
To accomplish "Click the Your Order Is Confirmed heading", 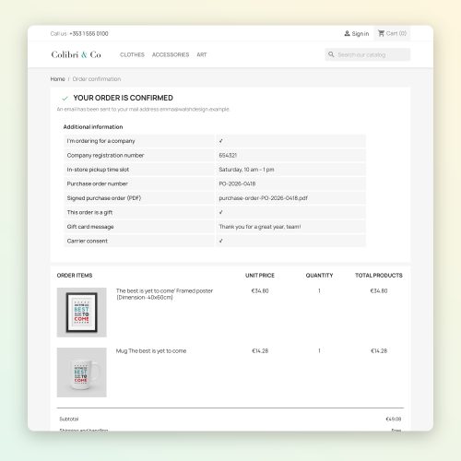I will coord(123,98).
